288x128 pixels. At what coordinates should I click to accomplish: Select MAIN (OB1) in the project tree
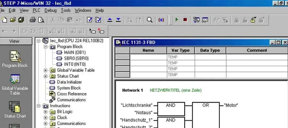pos(75,52)
